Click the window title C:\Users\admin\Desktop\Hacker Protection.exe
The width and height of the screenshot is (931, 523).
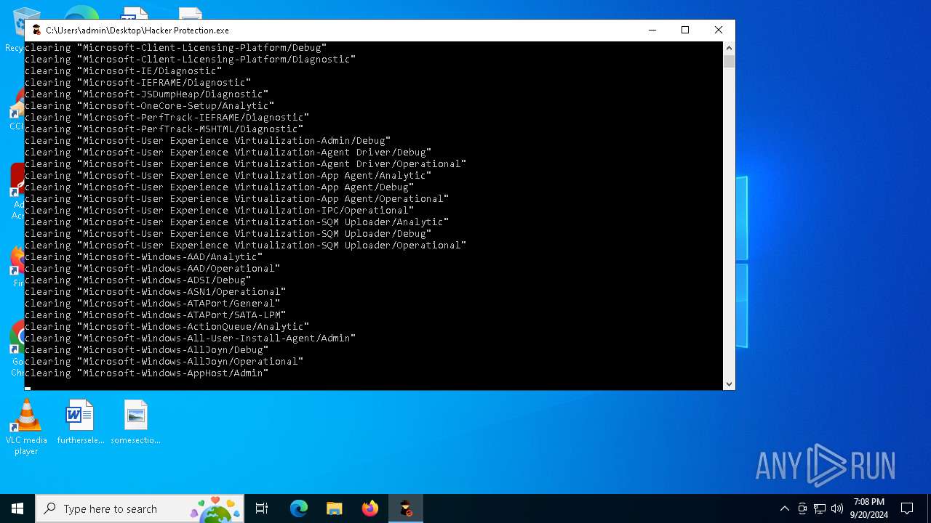[x=137, y=30]
